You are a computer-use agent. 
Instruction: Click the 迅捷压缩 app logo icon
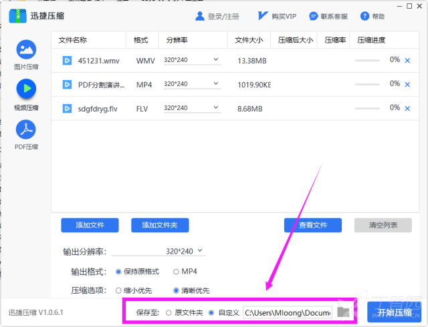pyautogui.click(x=18, y=16)
